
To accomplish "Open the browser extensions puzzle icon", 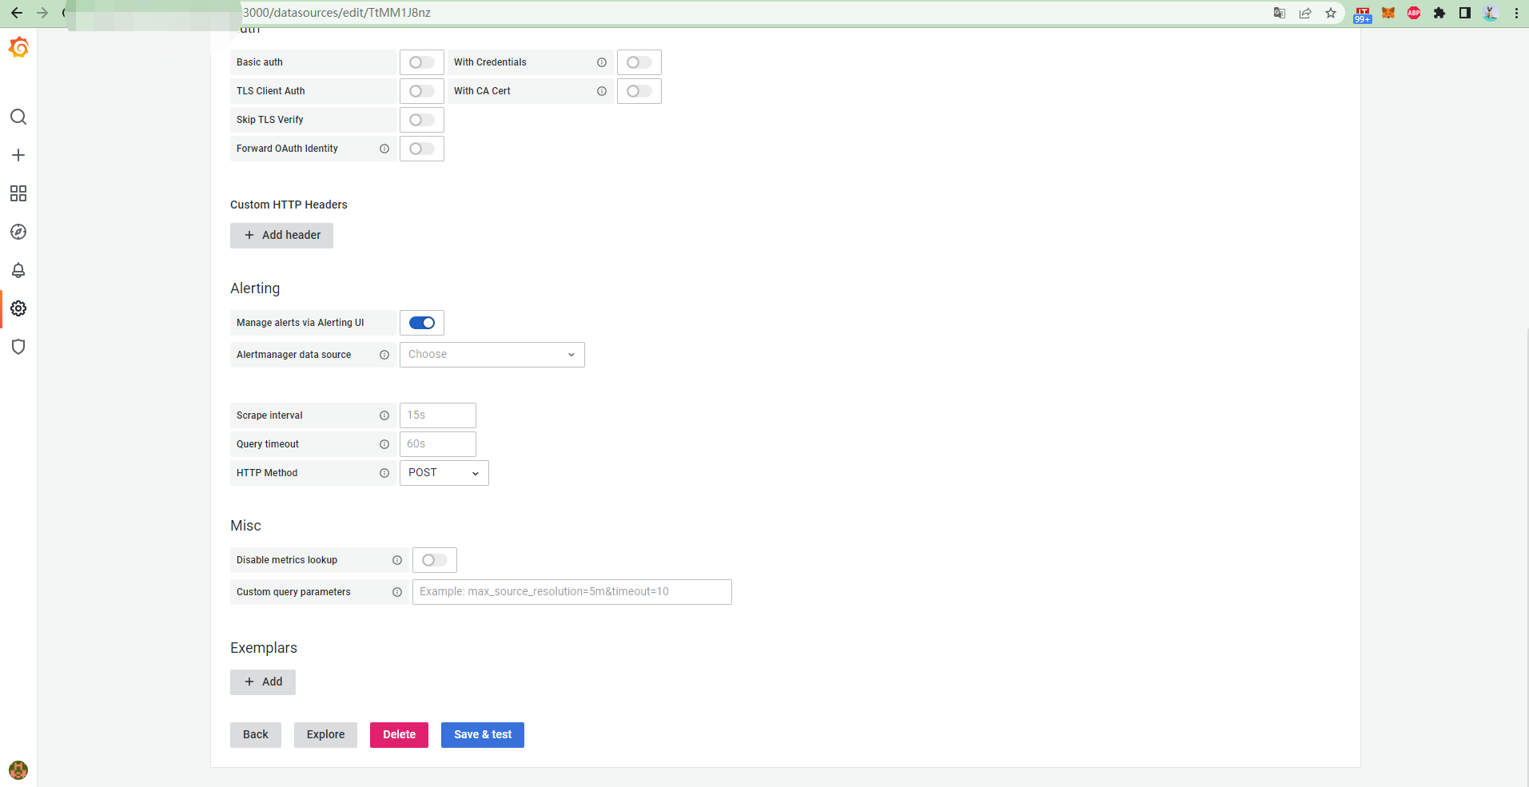I will [x=1439, y=13].
